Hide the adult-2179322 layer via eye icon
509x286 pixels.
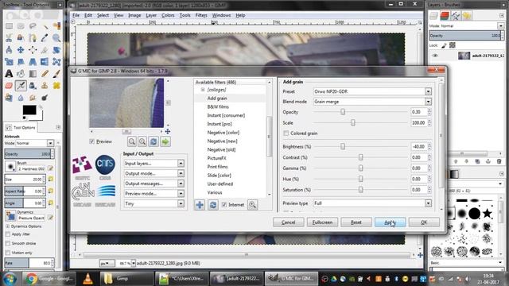pos(435,56)
